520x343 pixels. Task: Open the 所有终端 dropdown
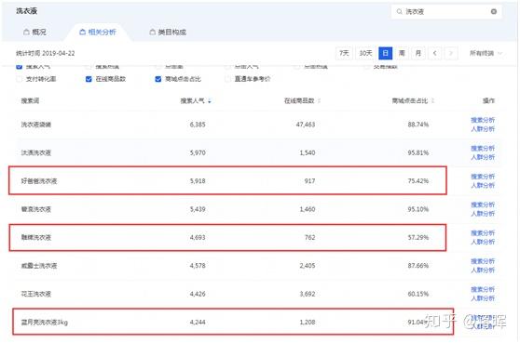pyautogui.click(x=486, y=53)
